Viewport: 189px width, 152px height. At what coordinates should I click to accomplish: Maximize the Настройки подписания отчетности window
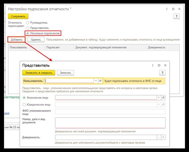click(x=173, y=9)
